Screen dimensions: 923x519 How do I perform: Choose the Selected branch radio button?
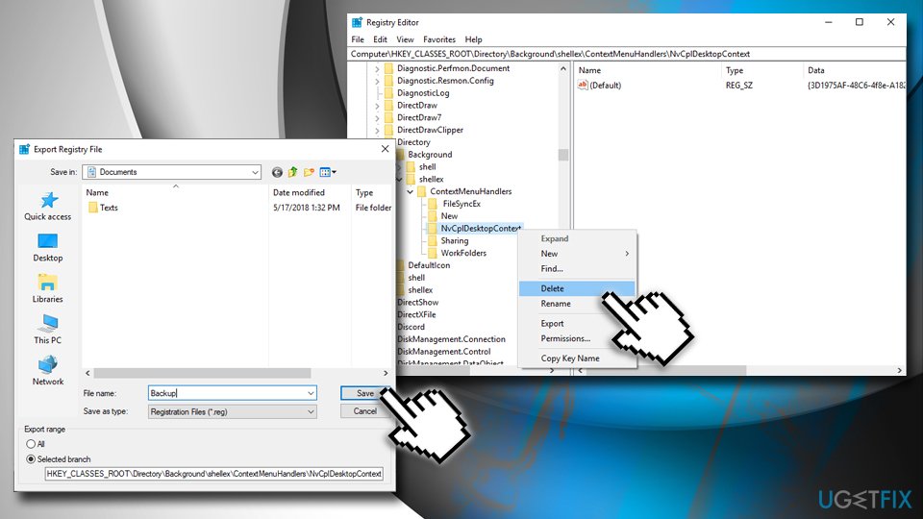coord(31,459)
